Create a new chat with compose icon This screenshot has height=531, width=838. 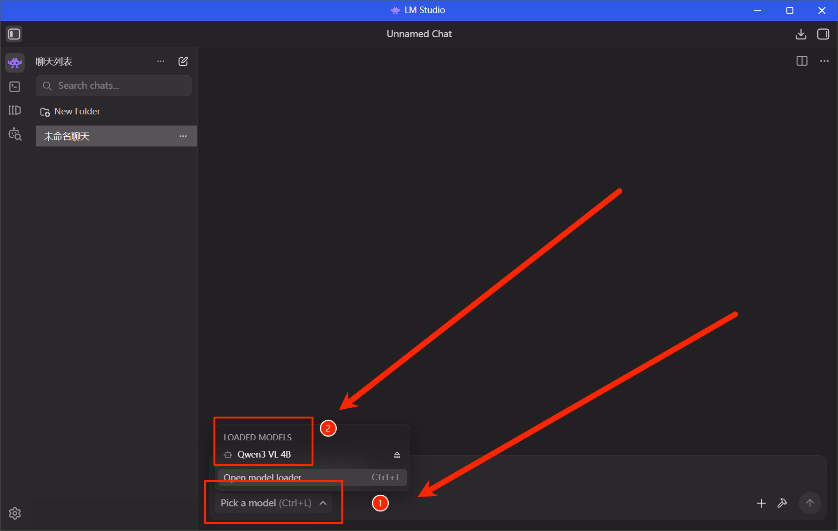pos(183,61)
